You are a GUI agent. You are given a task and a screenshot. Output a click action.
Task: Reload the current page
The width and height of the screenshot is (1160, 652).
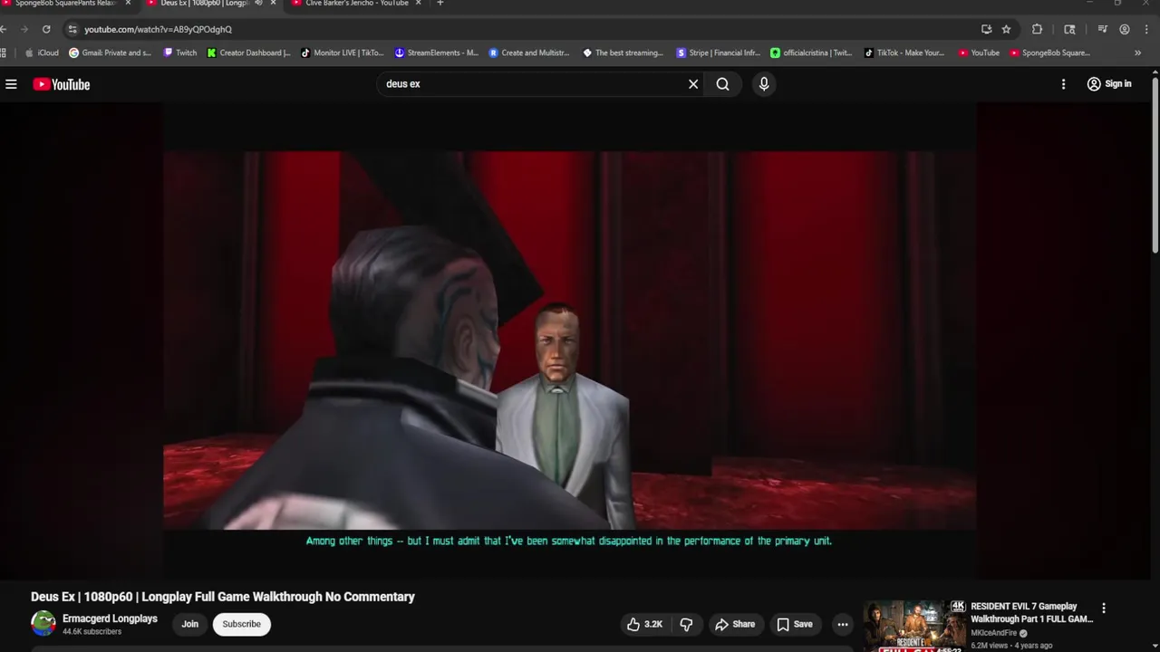pyautogui.click(x=46, y=29)
